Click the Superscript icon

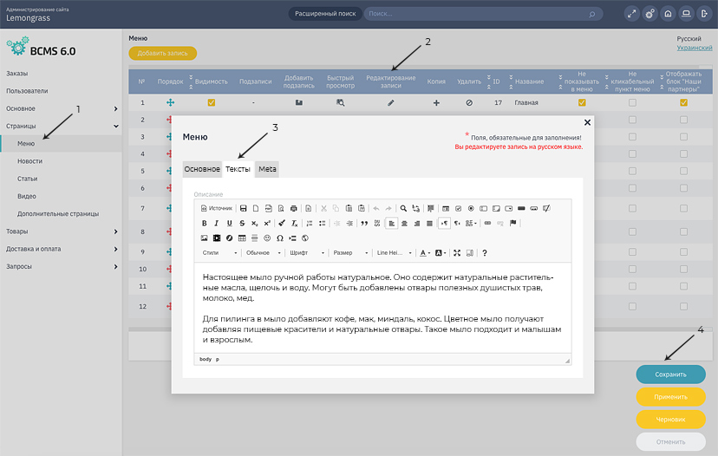(267, 224)
